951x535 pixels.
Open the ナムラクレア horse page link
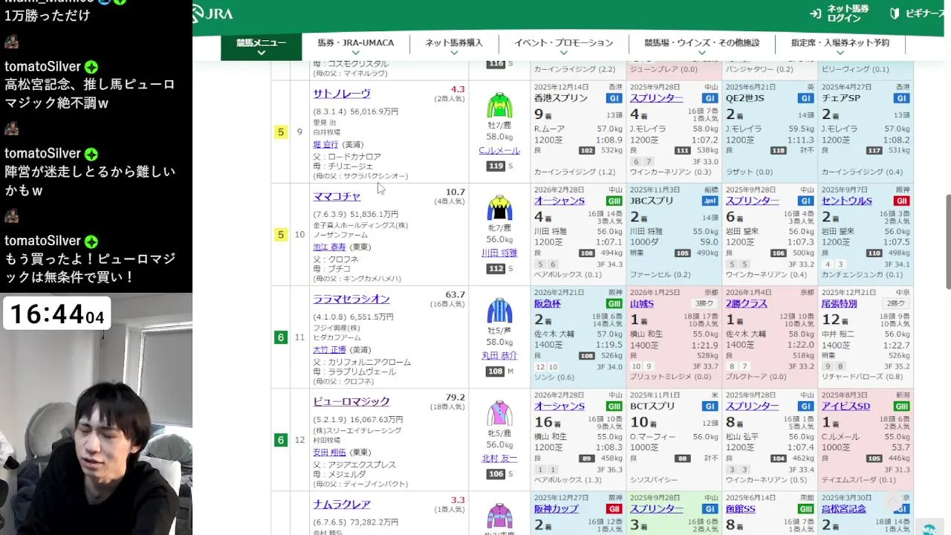(342, 504)
